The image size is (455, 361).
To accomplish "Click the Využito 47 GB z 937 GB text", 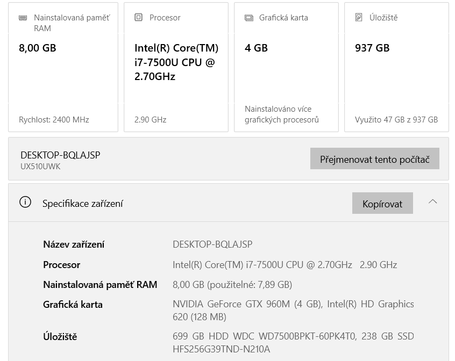I will coord(396,119).
